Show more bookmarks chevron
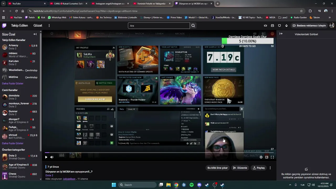 click(x=330, y=18)
